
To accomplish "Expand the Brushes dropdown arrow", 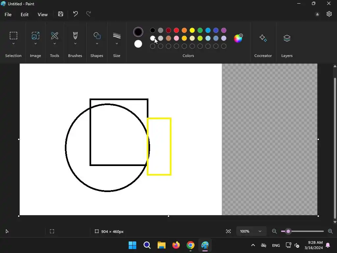I will tap(75, 43).
